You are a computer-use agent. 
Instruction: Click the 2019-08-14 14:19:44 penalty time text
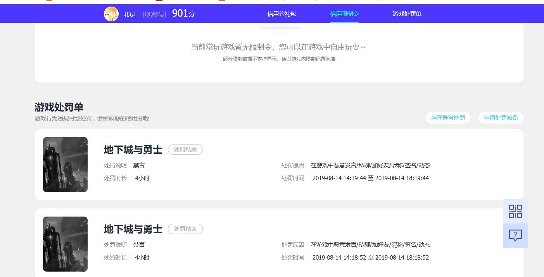tap(371, 178)
